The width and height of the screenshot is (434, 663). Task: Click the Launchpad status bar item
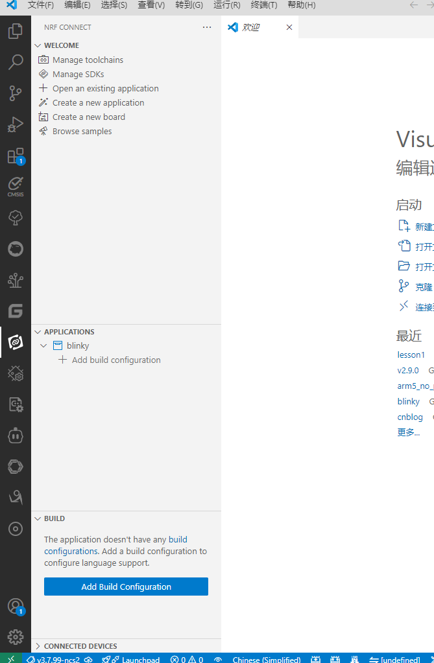point(131,660)
